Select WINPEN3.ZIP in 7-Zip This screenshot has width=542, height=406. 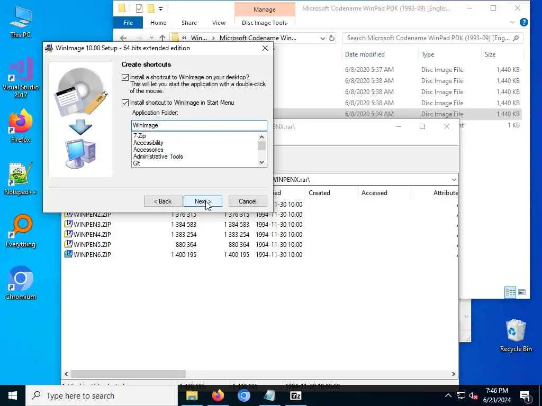tap(92, 224)
